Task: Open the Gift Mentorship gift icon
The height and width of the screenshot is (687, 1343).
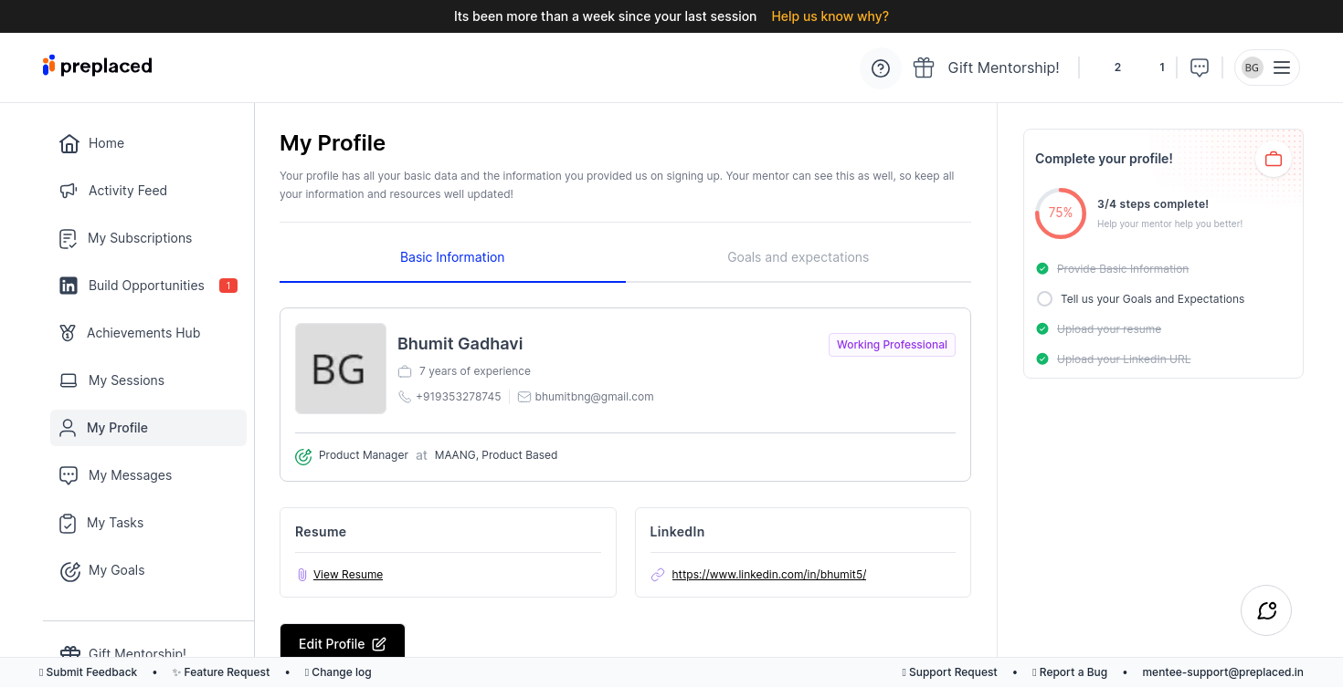Action: click(x=924, y=68)
